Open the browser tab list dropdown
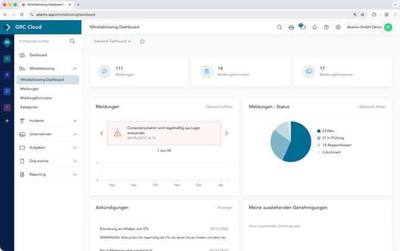Image resolution: width=400 pixels, height=251 pixels. point(395,5)
